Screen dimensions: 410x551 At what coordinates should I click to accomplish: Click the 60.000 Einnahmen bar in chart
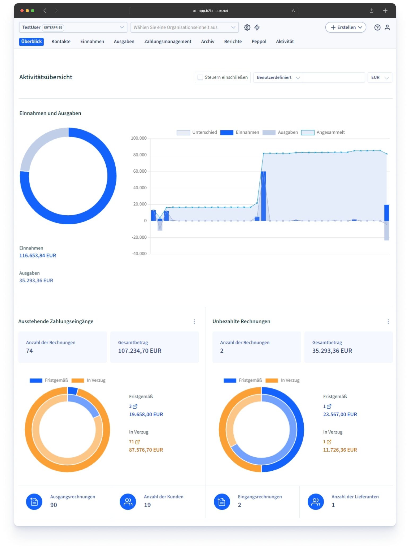[263, 196]
